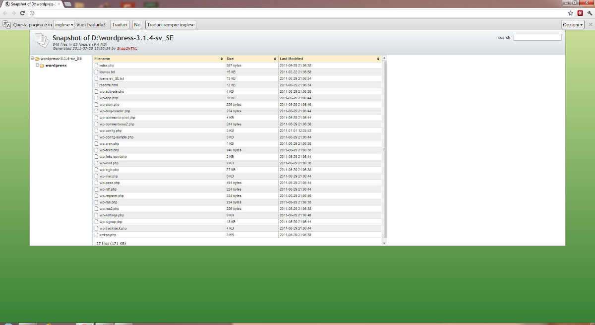Screen dimensions: 595x325
Task: Click the translate icon in translation bar
Action: coord(7,24)
